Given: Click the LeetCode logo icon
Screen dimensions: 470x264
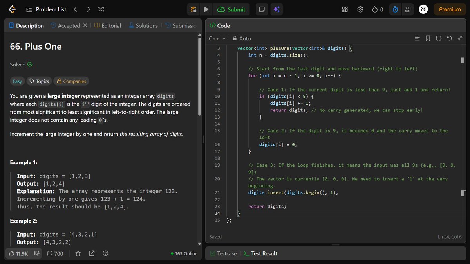Looking at the screenshot, I should coord(13,9).
